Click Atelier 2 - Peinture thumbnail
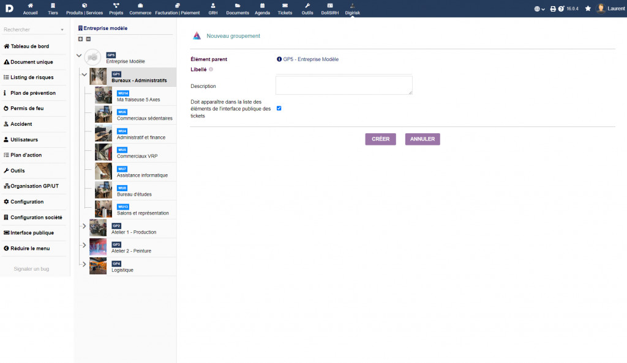The width and height of the screenshot is (627, 363). point(98,248)
